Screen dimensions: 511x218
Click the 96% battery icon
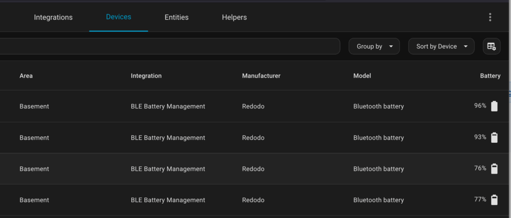pyautogui.click(x=494, y=106)
